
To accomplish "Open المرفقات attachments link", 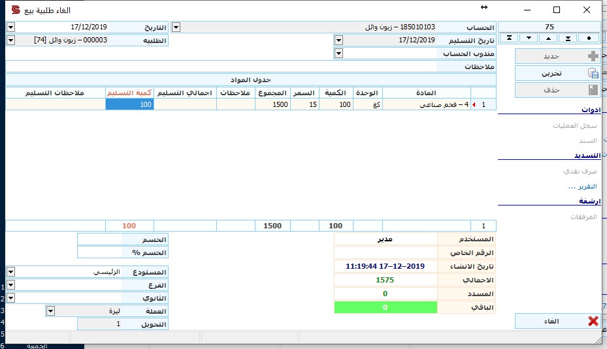I will 583,217.
